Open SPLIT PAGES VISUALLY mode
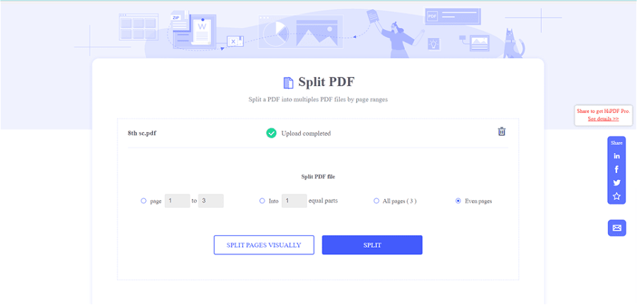This screenshot has width=637, height=305. pos(264,245)
